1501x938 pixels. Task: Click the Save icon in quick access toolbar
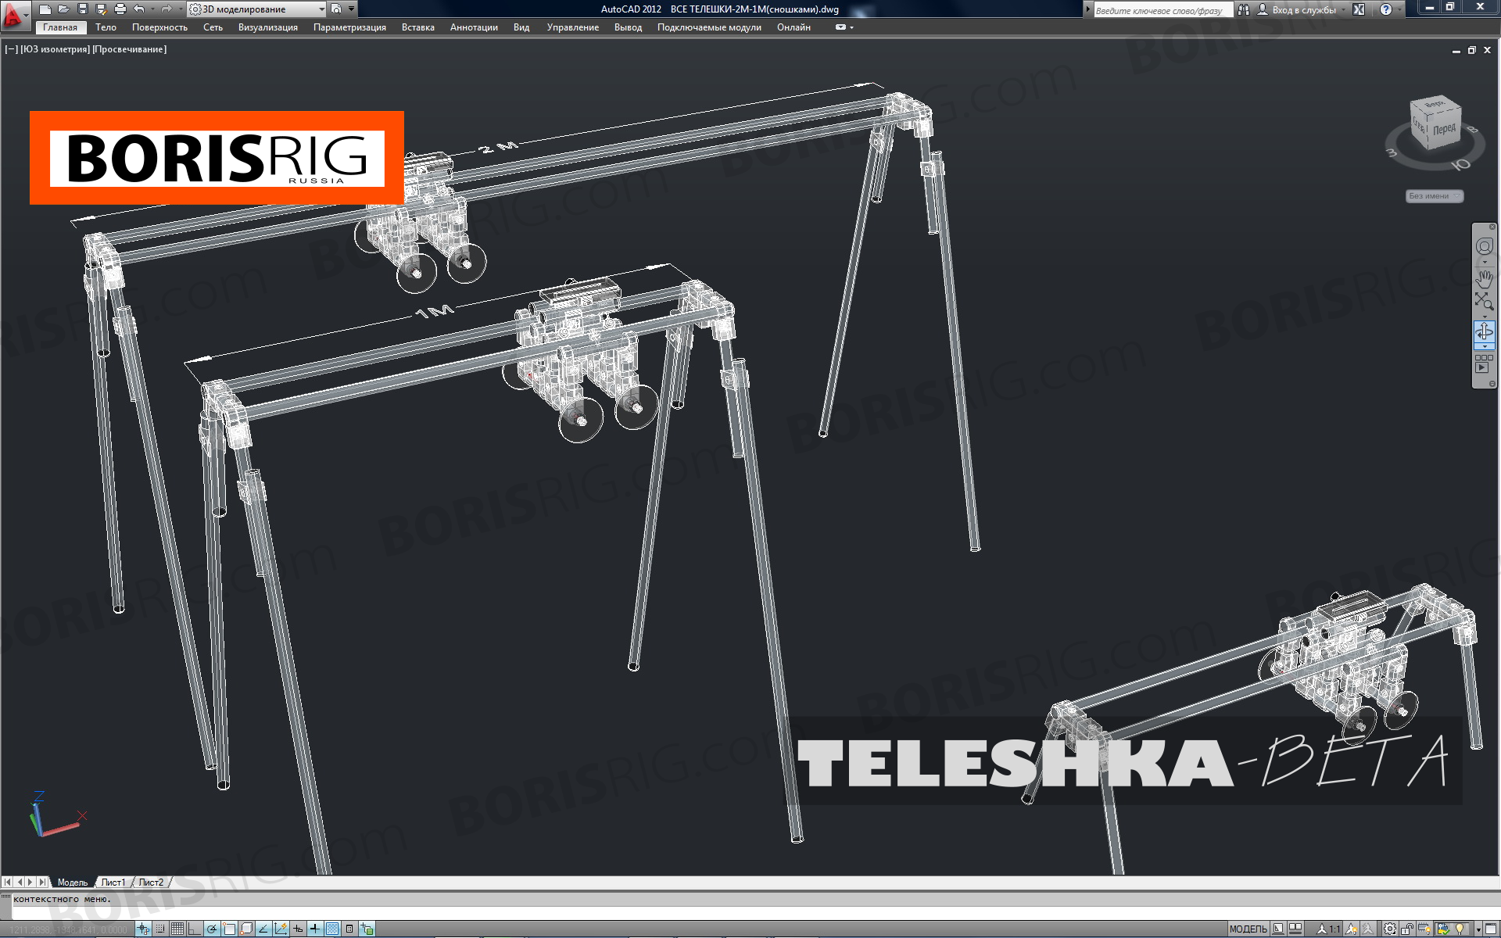point(83,9)
